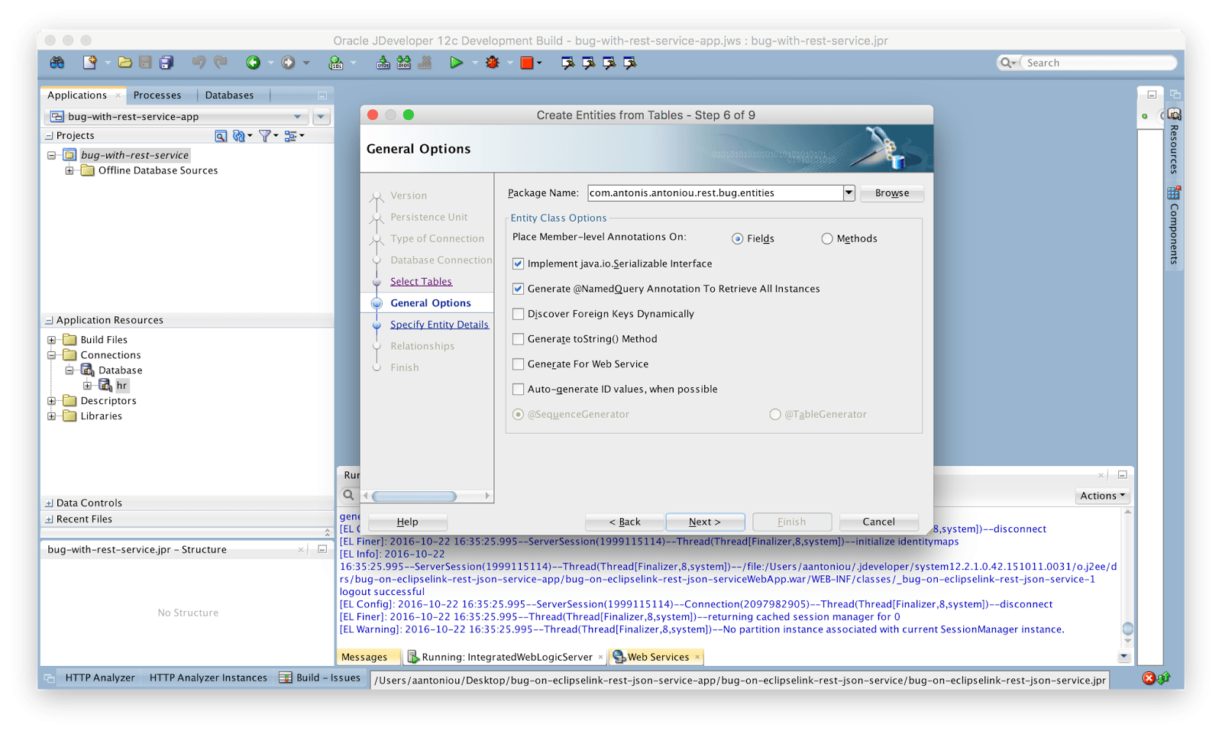Click the Open folder icon in toolbar
1222x734 pixels.
tap(124, 63)
